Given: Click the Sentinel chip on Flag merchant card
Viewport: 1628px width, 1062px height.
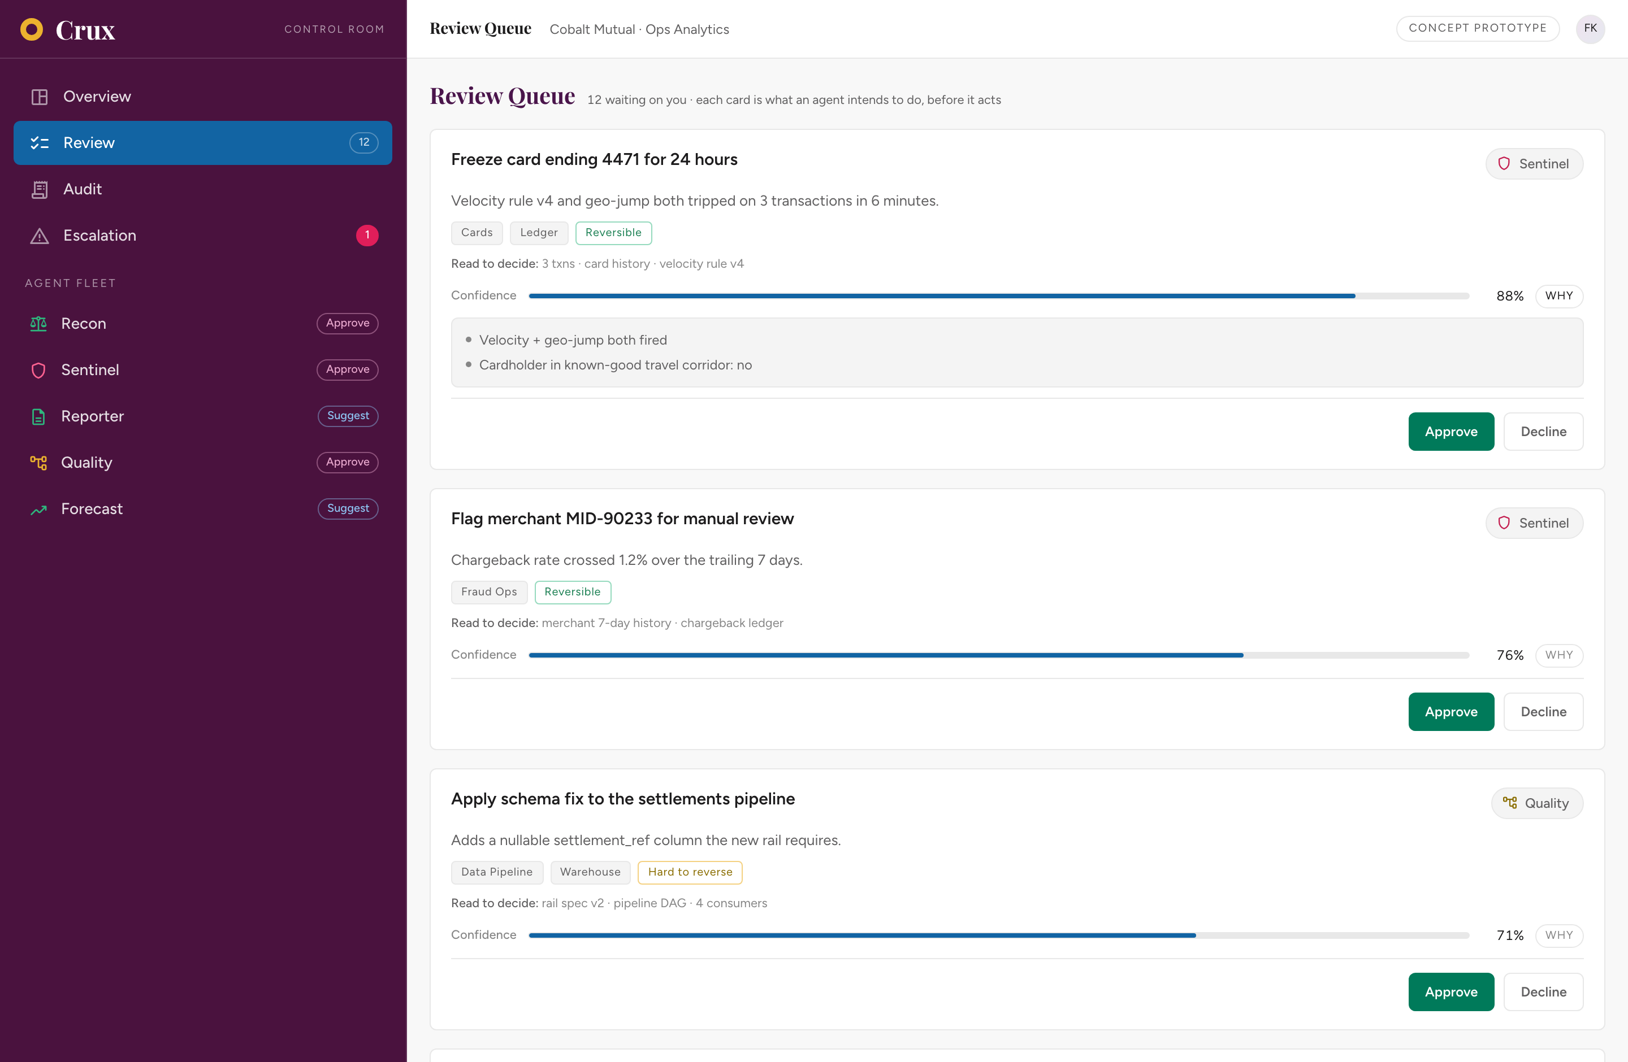Looking at the screenshot, I should [1534, 523].
